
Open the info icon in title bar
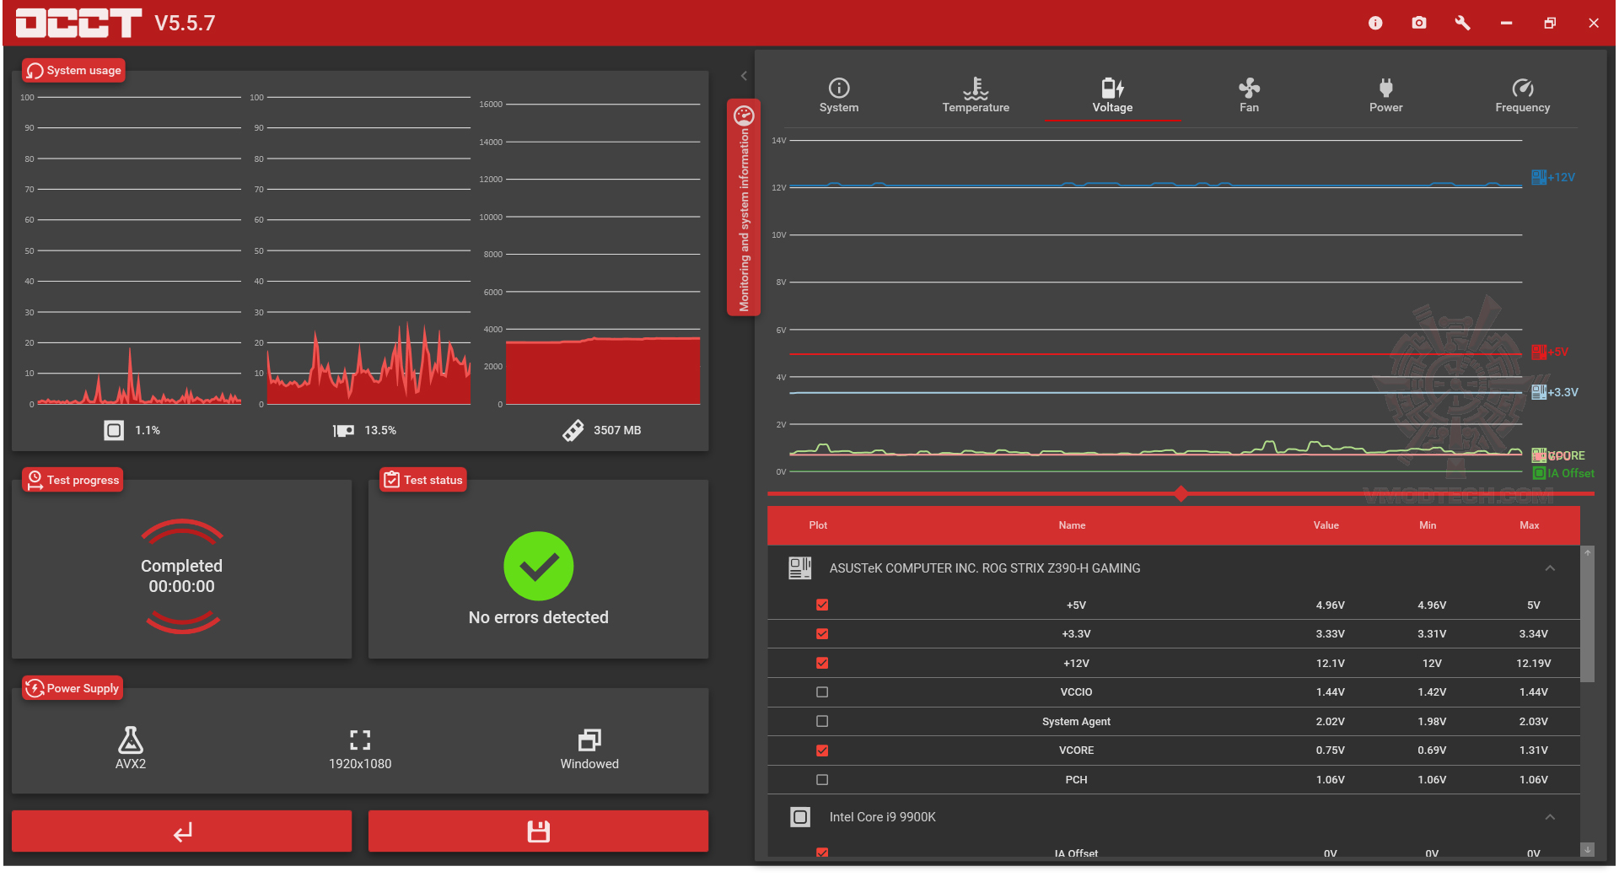(1375, 23)
